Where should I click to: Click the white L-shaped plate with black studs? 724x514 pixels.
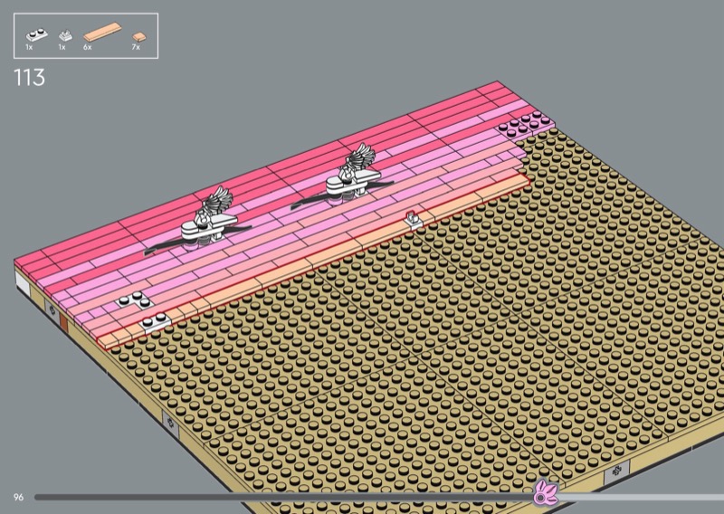[x=133, y=303]
